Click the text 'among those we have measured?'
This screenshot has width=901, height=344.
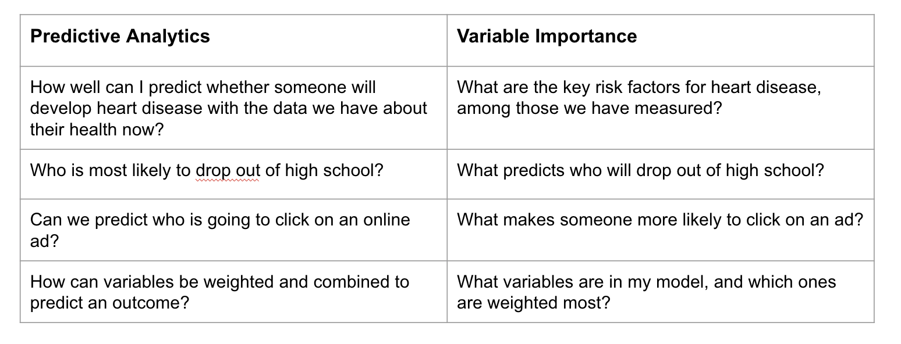[x=589, y=108]
